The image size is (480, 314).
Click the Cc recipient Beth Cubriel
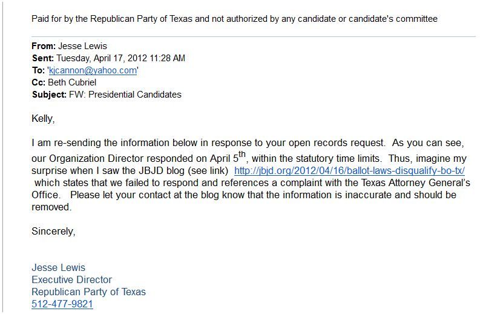pyautogui.click(x=72, y=82)
